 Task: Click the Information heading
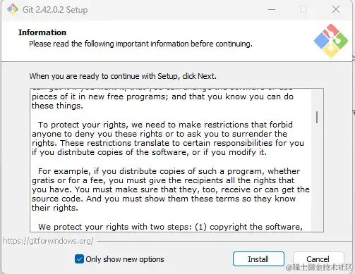[x=42, y=32]
